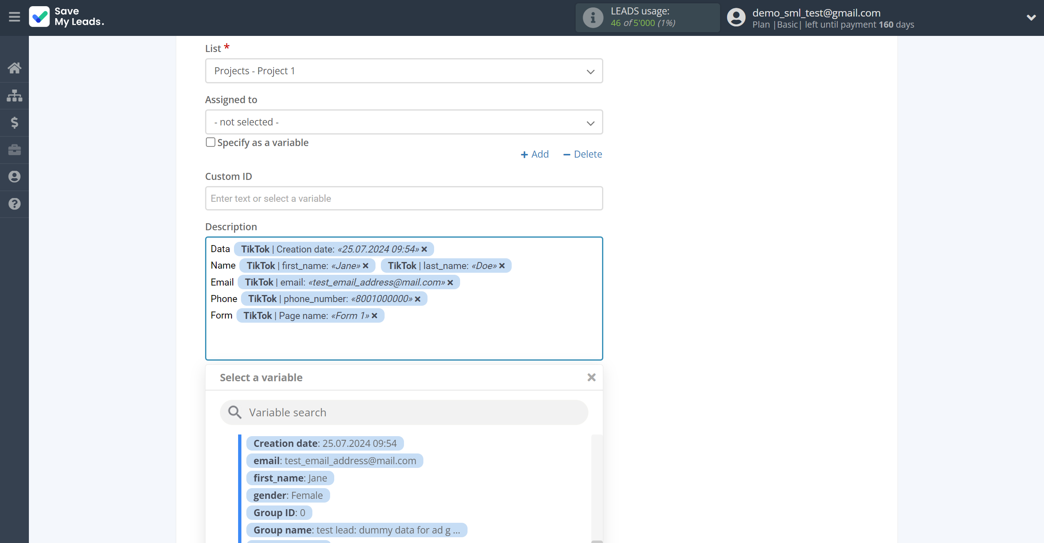Click the account email demo_sml_test@gmail.com
This screenshot has height=543, width=1044.
pyautogui.click(x=816, y=13)
